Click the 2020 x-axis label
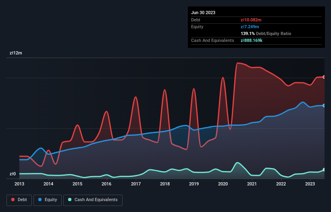Image resolution: width=331 pixels, height=212 pixels. click(x=223, y=184)
